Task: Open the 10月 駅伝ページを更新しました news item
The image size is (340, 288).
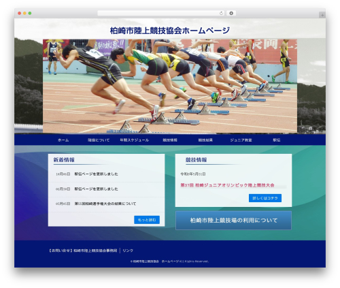Action: (96, 174)
